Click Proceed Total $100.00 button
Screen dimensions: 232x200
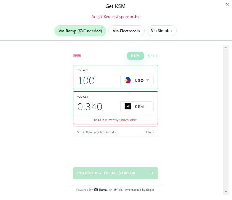pos(115,173)
